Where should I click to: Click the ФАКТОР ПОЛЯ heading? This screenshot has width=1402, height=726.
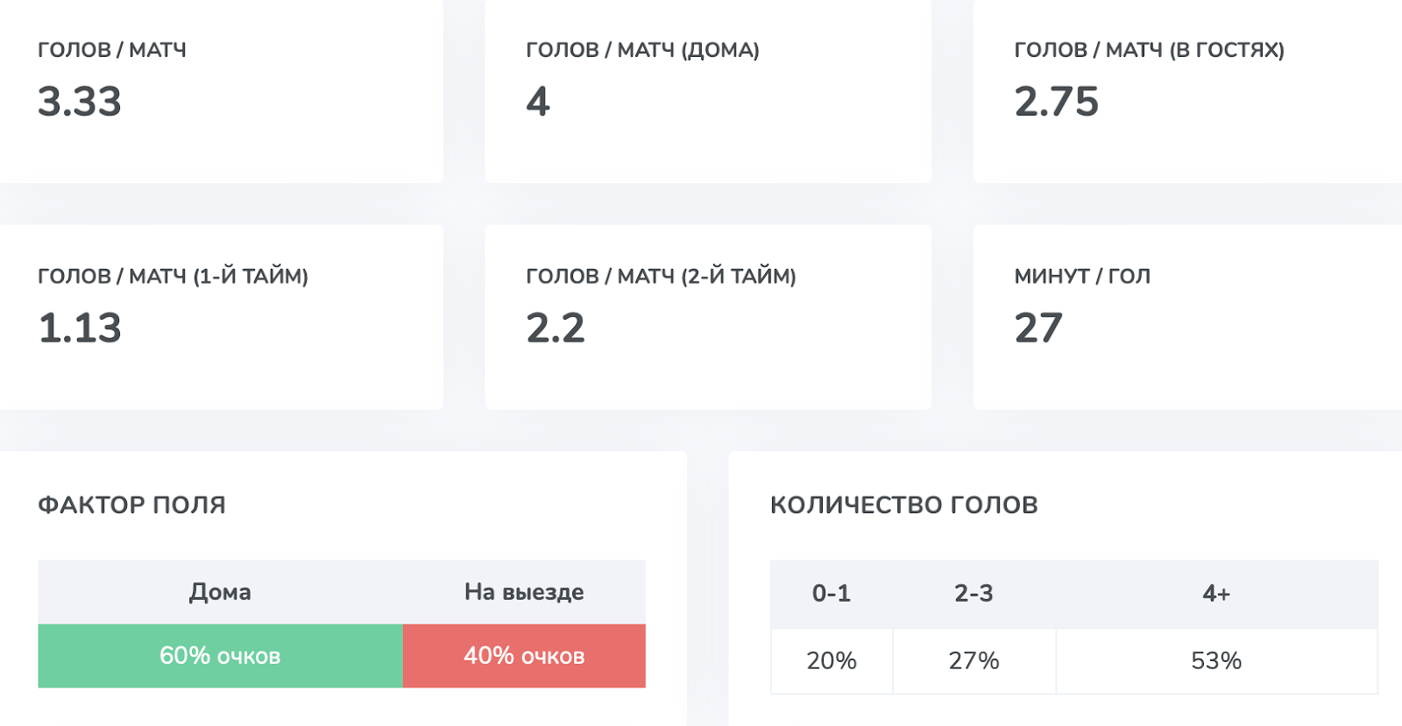click(131, 504)
